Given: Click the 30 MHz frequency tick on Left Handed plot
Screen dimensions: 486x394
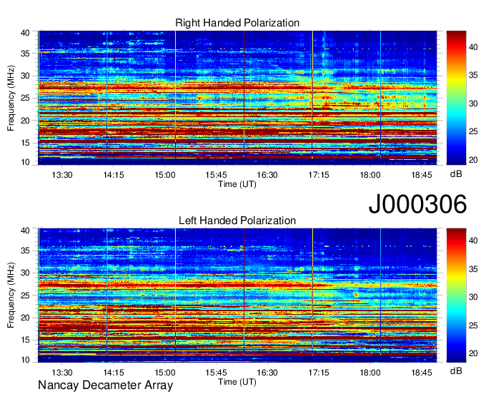Looking at the screenshot, I should pyautogui.click(x=25, y=273).
